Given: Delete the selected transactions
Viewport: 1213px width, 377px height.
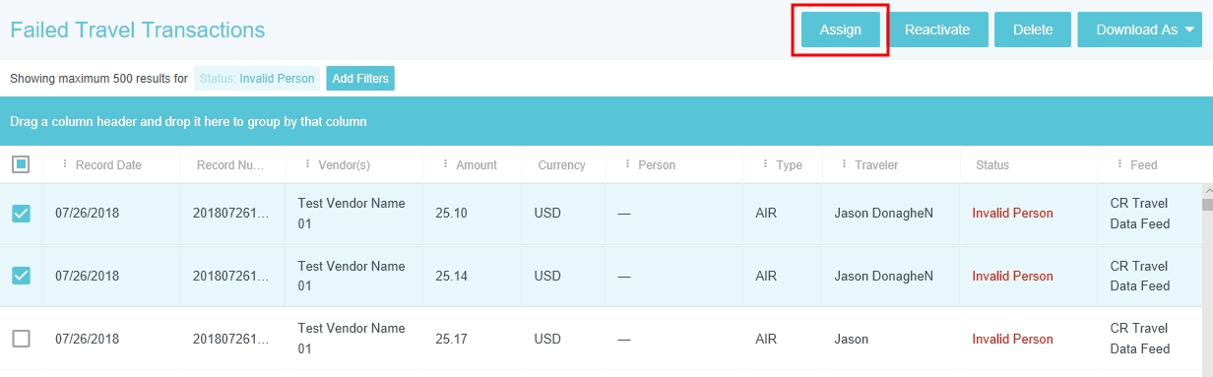Looking at the screenshot, I should click(x=1033, y=30).
